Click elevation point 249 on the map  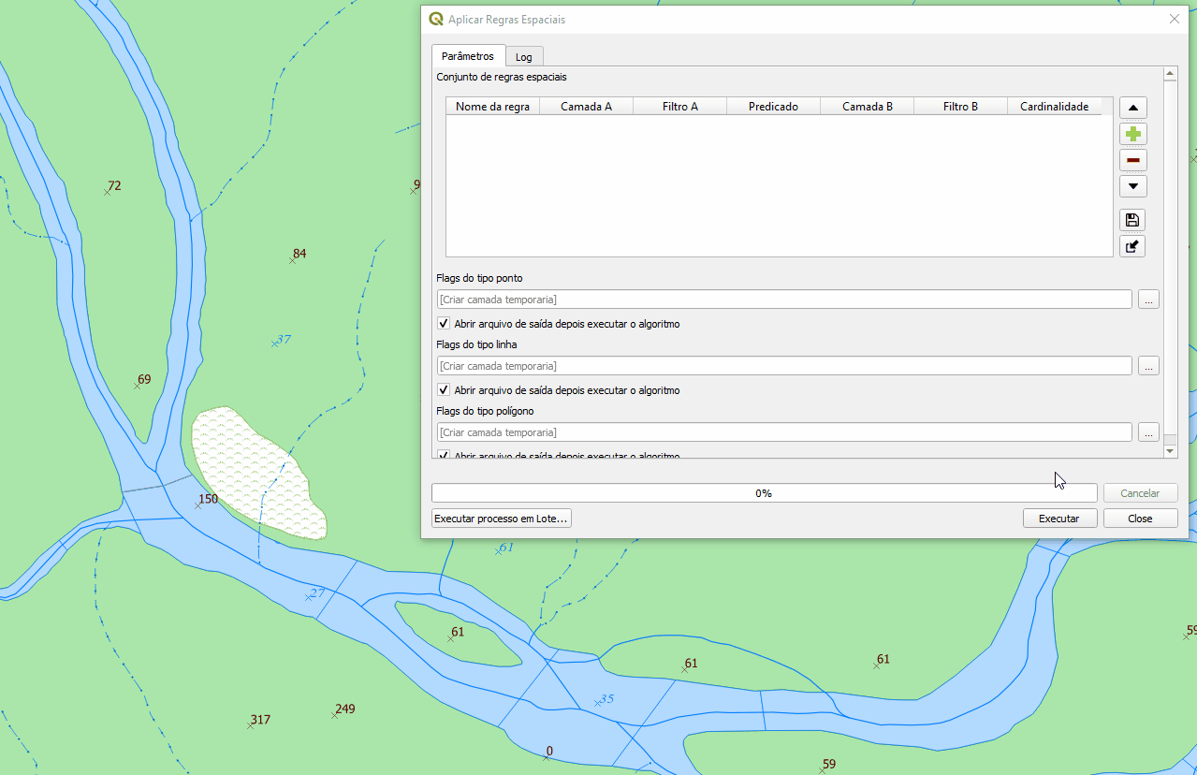point(343,709)
